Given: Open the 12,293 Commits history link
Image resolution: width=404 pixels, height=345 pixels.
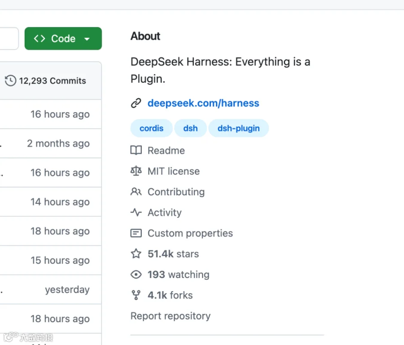Looking at the screenshot, I should coord(45,81).
